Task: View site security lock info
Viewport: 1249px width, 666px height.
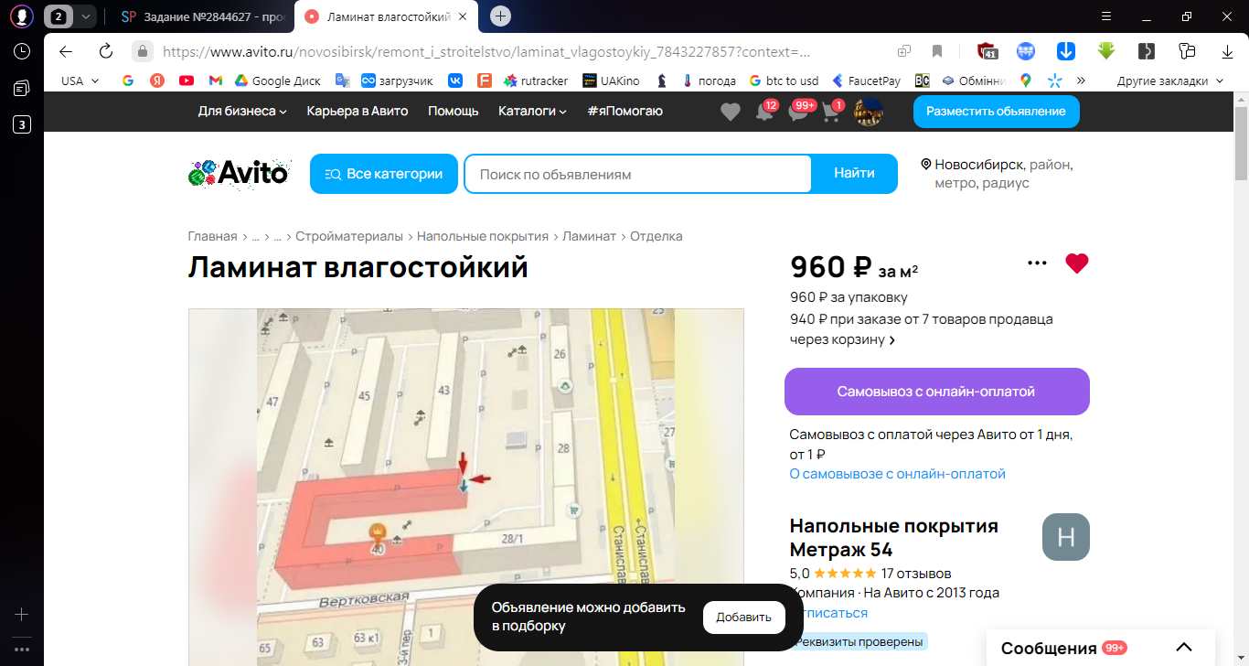Action: [x=142, y=51]
